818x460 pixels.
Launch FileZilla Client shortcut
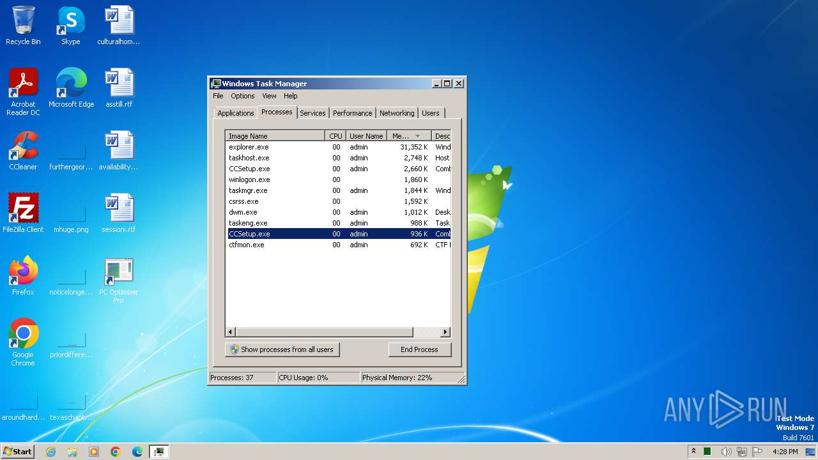pyautogui.click(x=23, y=213)
